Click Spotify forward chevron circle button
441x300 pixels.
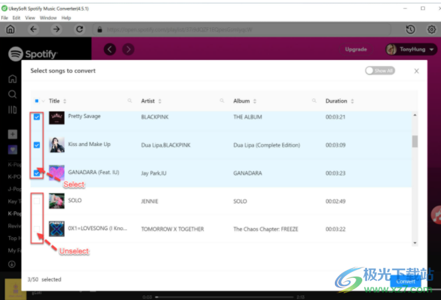pyautogui.click(x=128, y=49)
